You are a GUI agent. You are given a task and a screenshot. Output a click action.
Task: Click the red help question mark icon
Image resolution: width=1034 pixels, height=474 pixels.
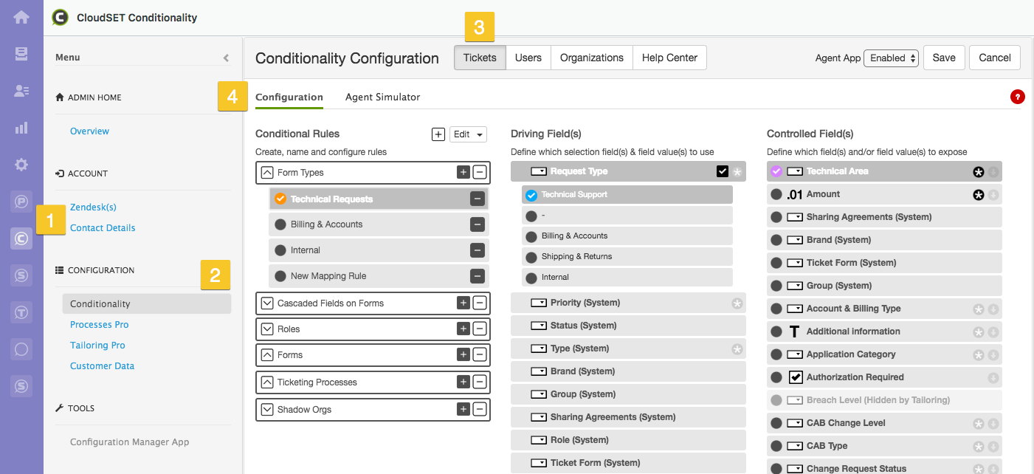(1018, 97)
